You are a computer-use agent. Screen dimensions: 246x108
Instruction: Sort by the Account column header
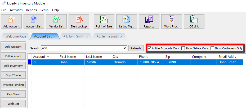[x=45, y=57]
